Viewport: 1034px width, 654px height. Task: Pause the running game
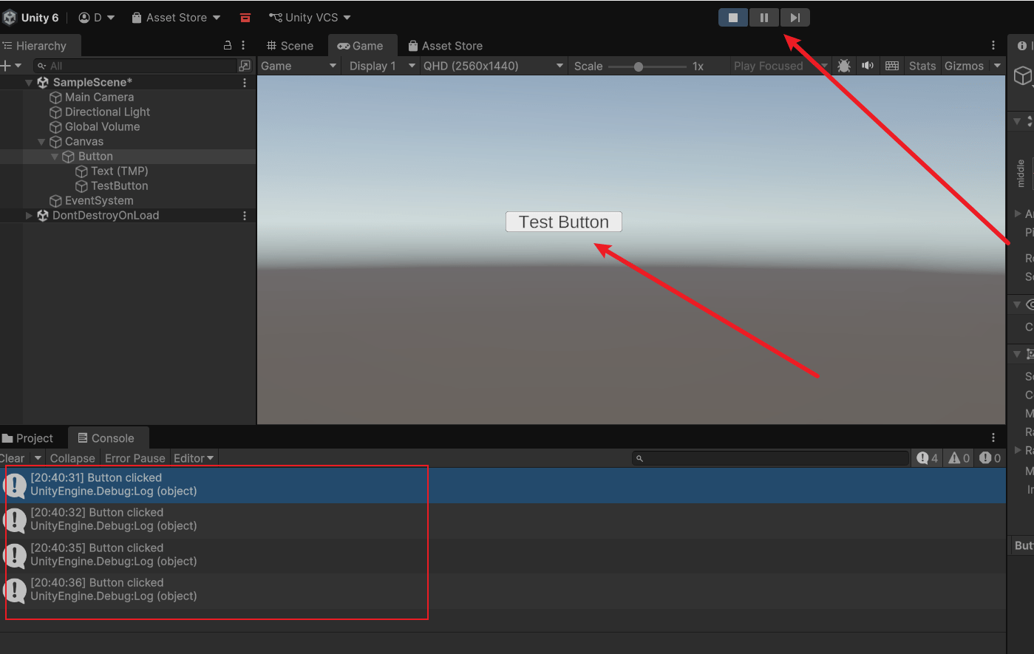[x=763, y=18]
